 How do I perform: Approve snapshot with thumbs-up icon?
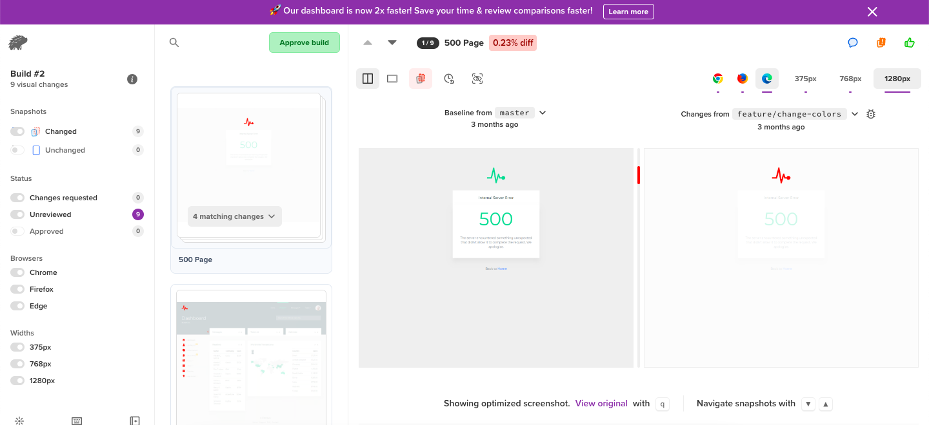(x=910, y=43)
